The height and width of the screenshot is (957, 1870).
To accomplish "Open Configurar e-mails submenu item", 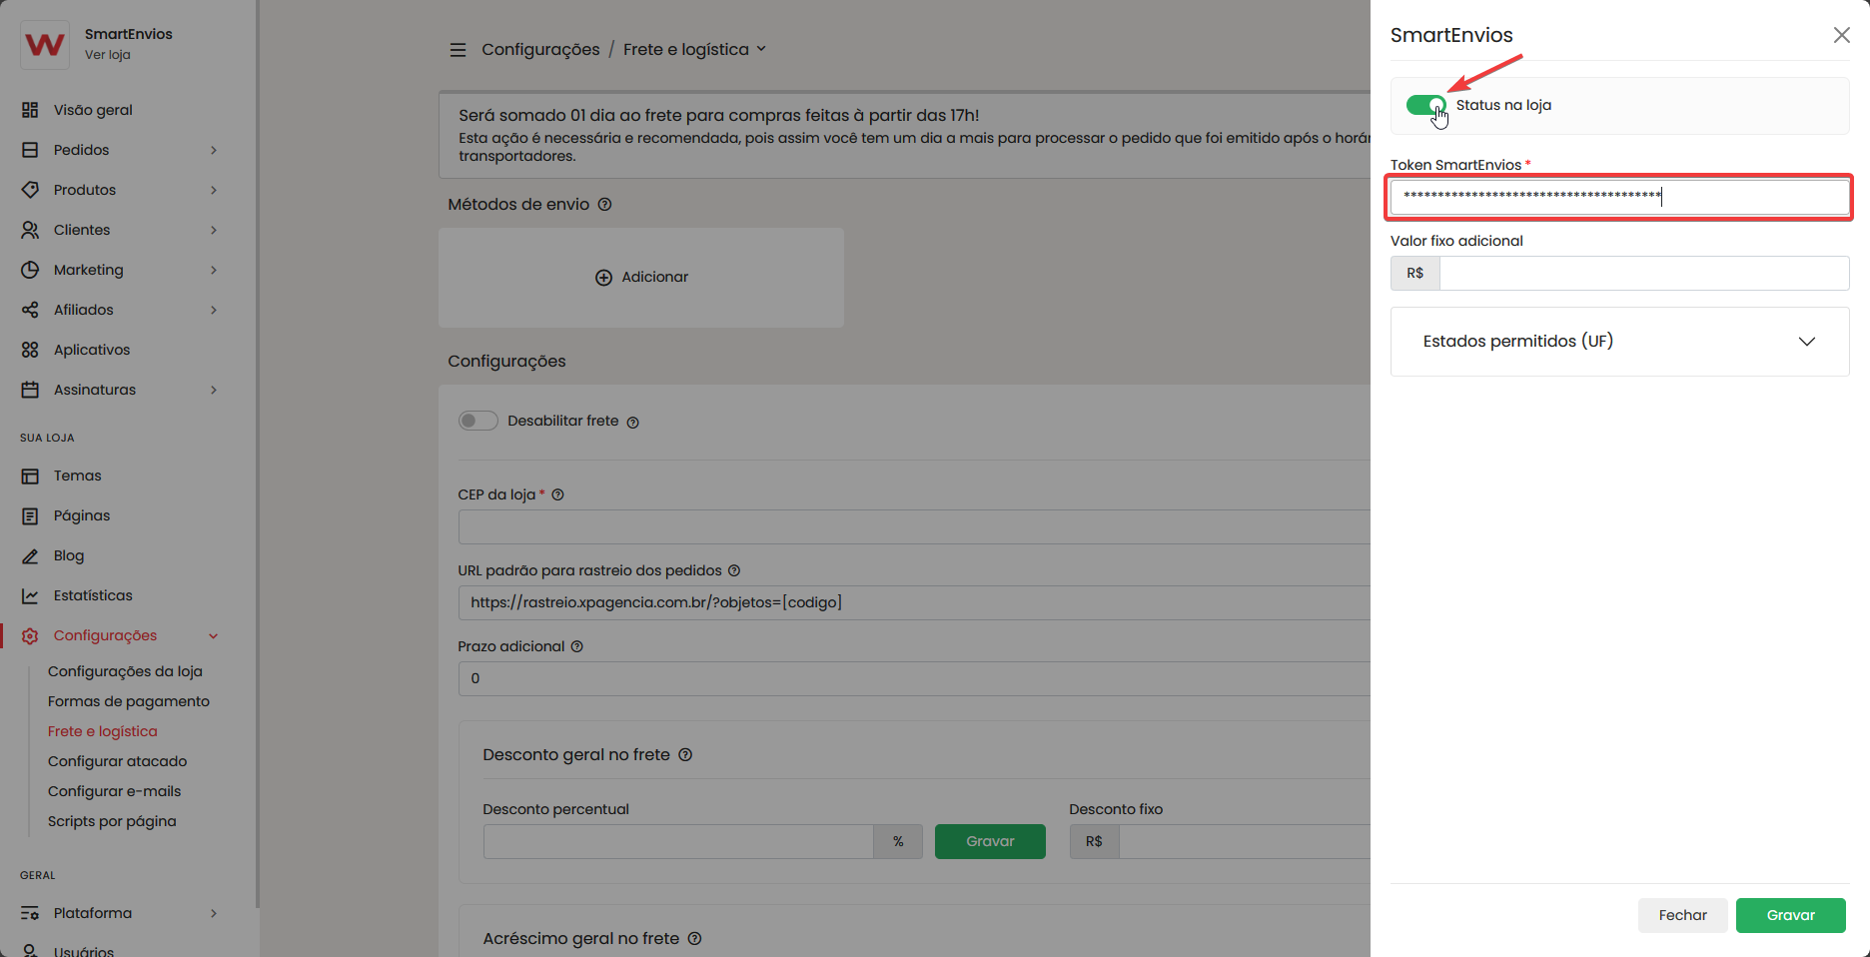I will [114, 791].
